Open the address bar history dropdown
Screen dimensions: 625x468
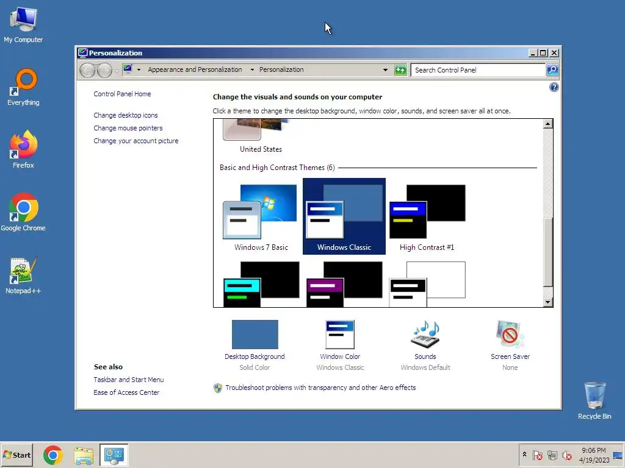(385, 70)
